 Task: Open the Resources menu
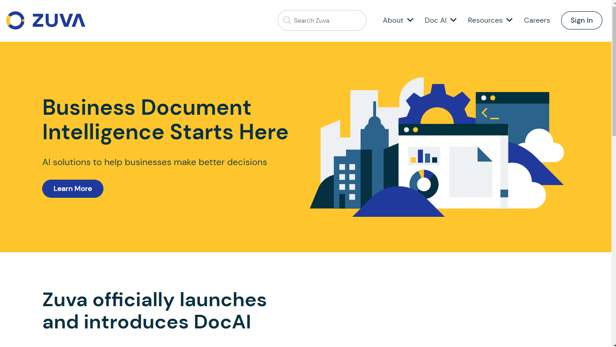click(x=485, y=20)
